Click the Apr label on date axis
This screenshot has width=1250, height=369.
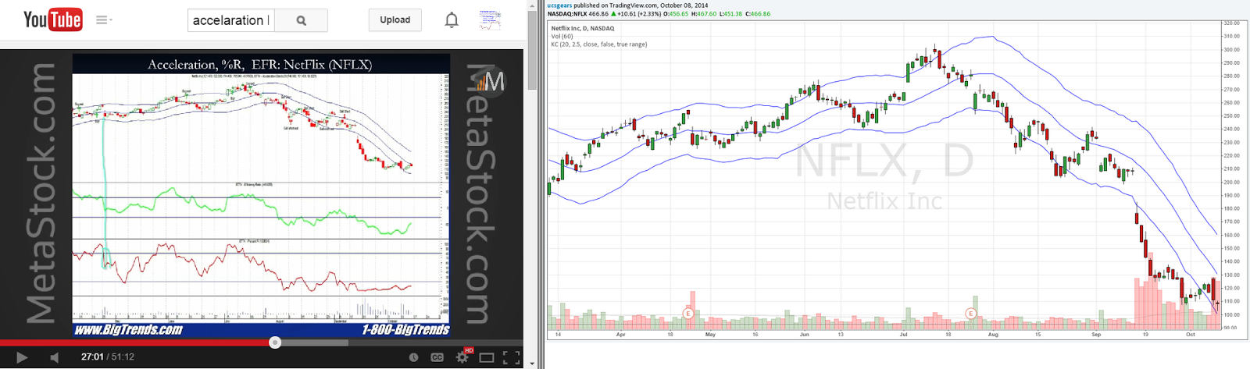coord(620,334)
